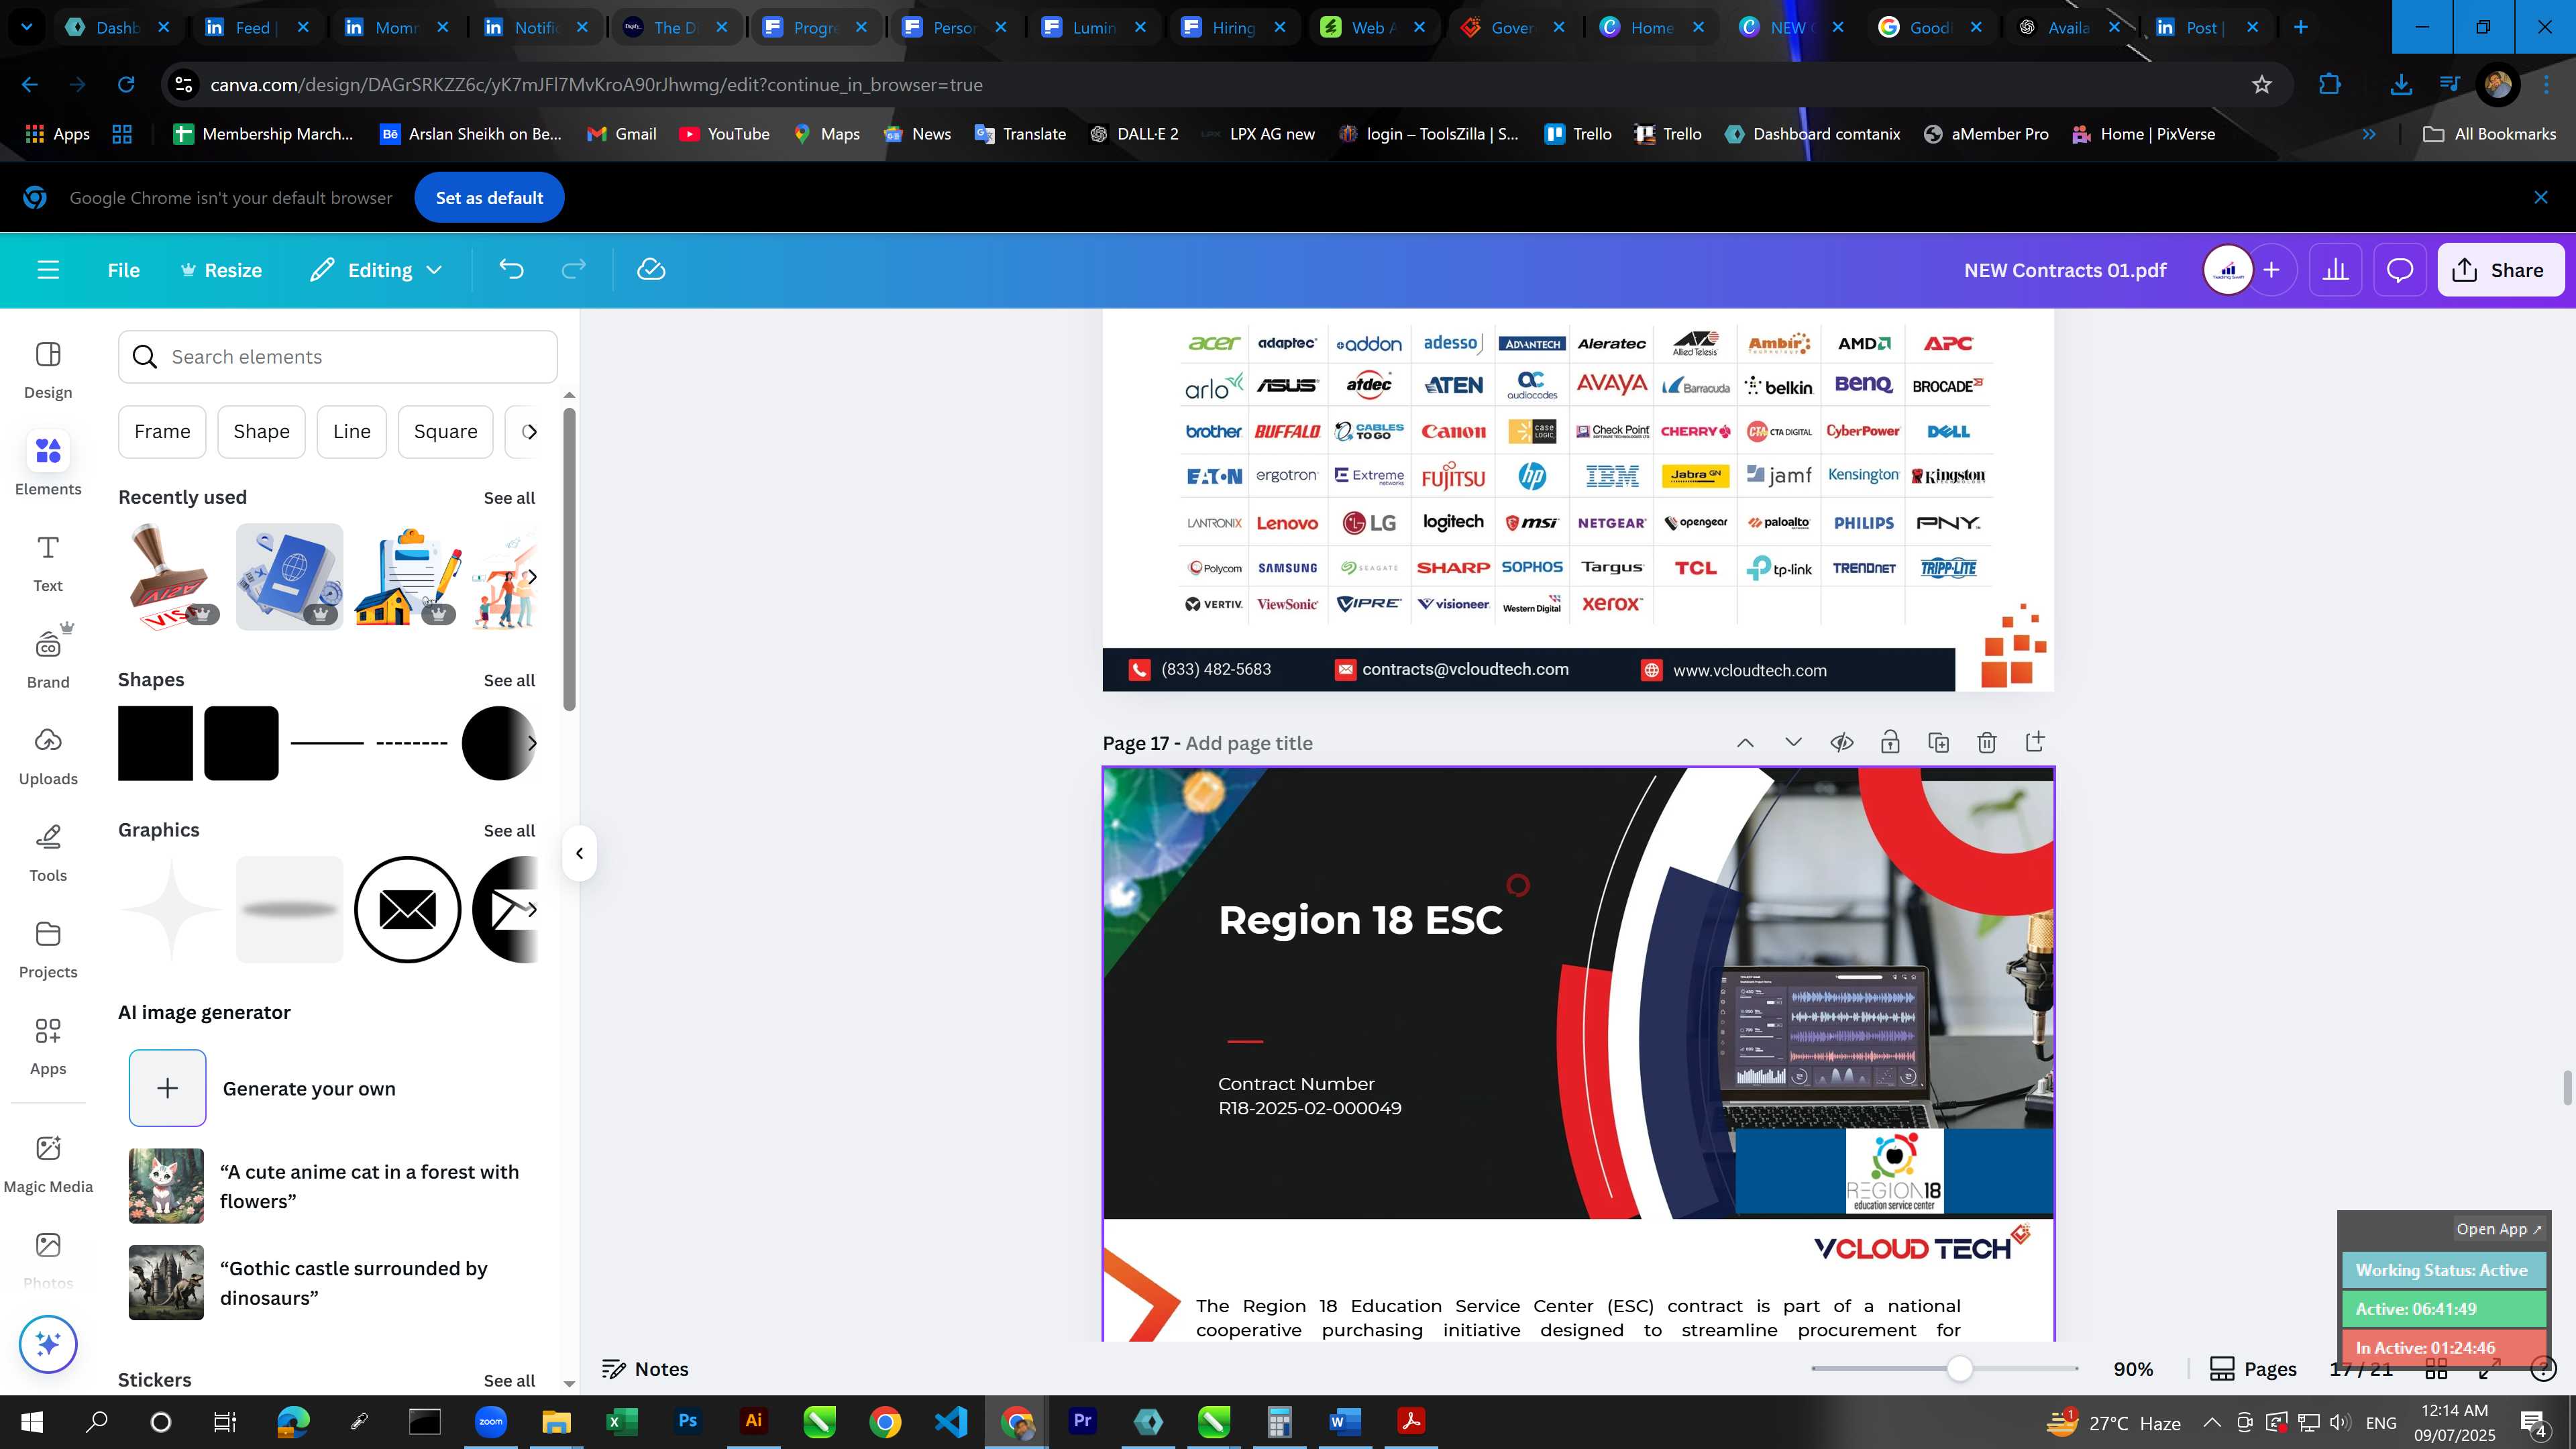The width and height of the screenshot is (2576, 1449).
Task: Add a new page after Page 17
Action: tap(2035, 742)
